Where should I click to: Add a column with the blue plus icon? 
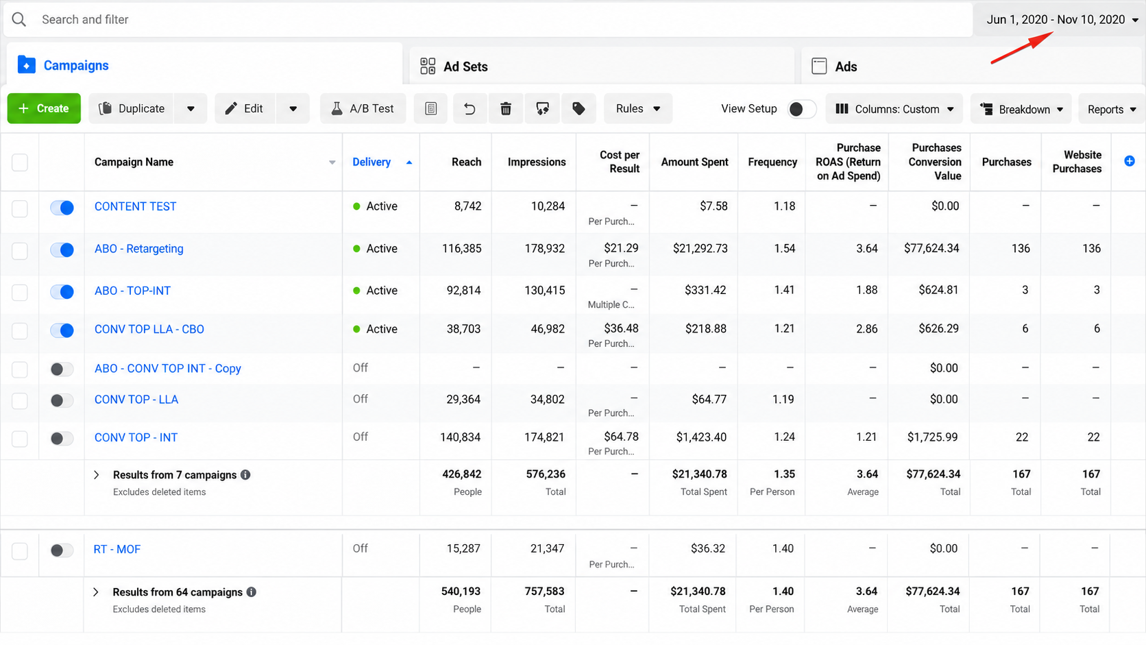[x=1130, y=161]
